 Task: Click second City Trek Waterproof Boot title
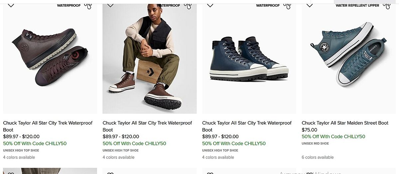pos(147,126)
